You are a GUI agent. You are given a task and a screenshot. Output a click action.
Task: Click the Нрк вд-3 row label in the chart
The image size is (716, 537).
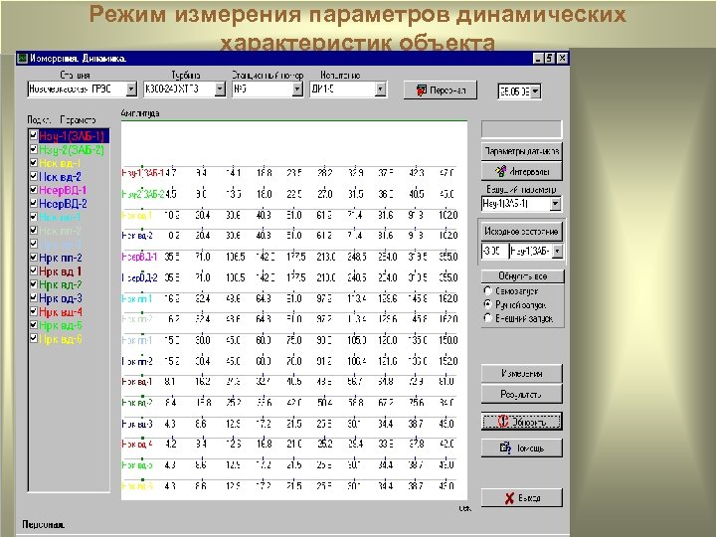[137, 424]
